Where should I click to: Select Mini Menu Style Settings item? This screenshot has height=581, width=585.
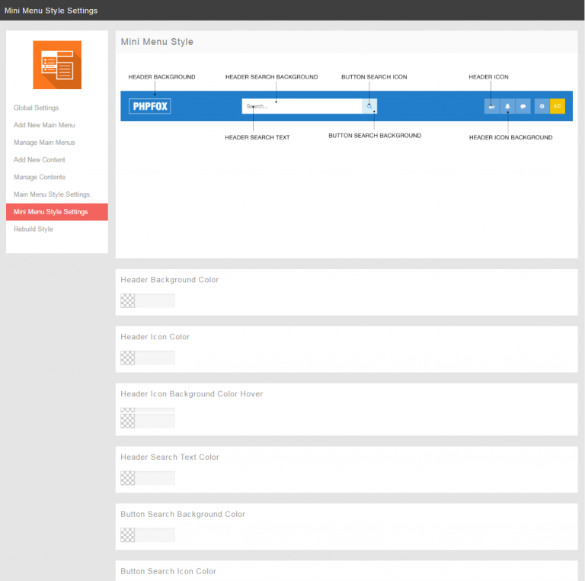(57, 212)
